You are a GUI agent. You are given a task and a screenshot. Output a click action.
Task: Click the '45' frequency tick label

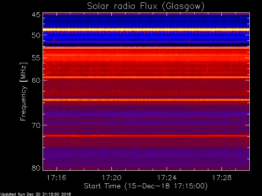point(36,15)
